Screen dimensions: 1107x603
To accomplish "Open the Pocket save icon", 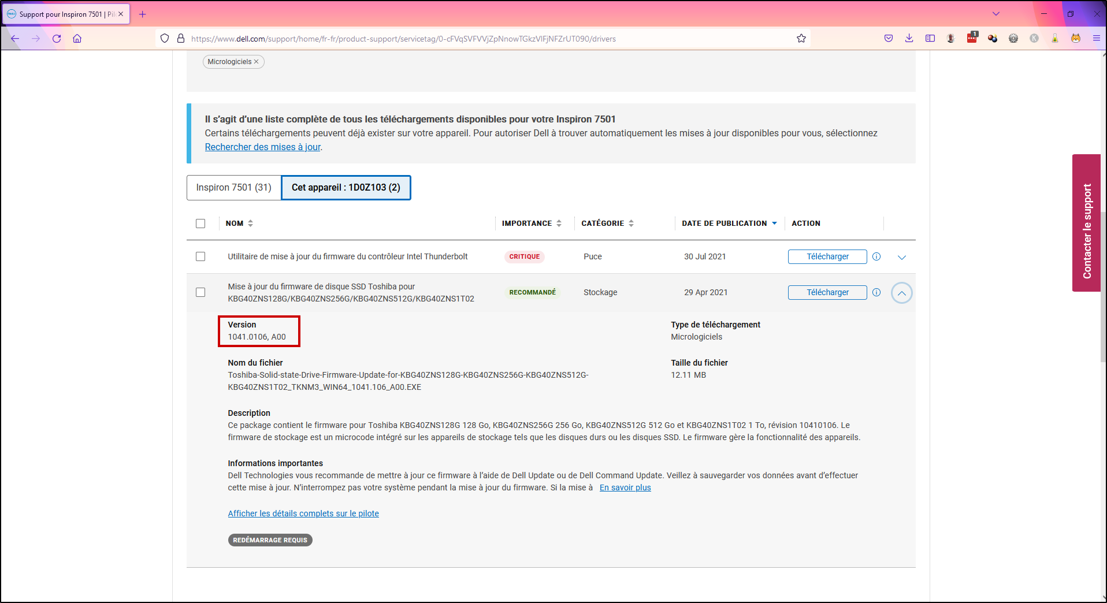I will (x=889, y=39).
